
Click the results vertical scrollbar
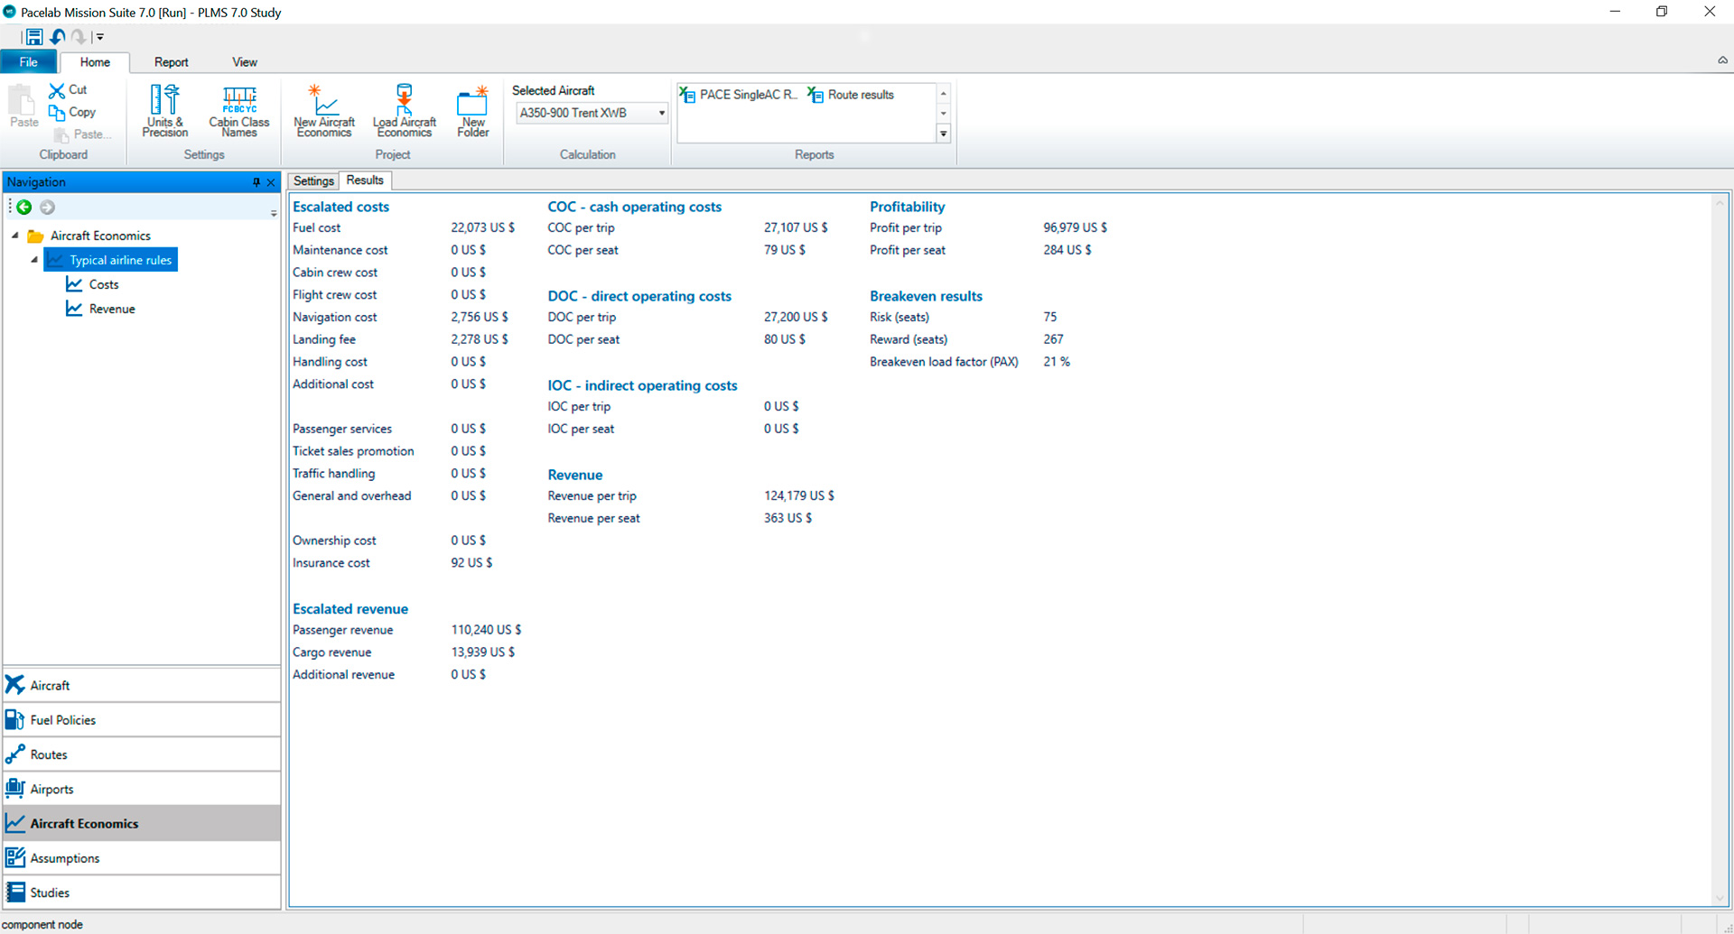click(x=1720, y=550)
